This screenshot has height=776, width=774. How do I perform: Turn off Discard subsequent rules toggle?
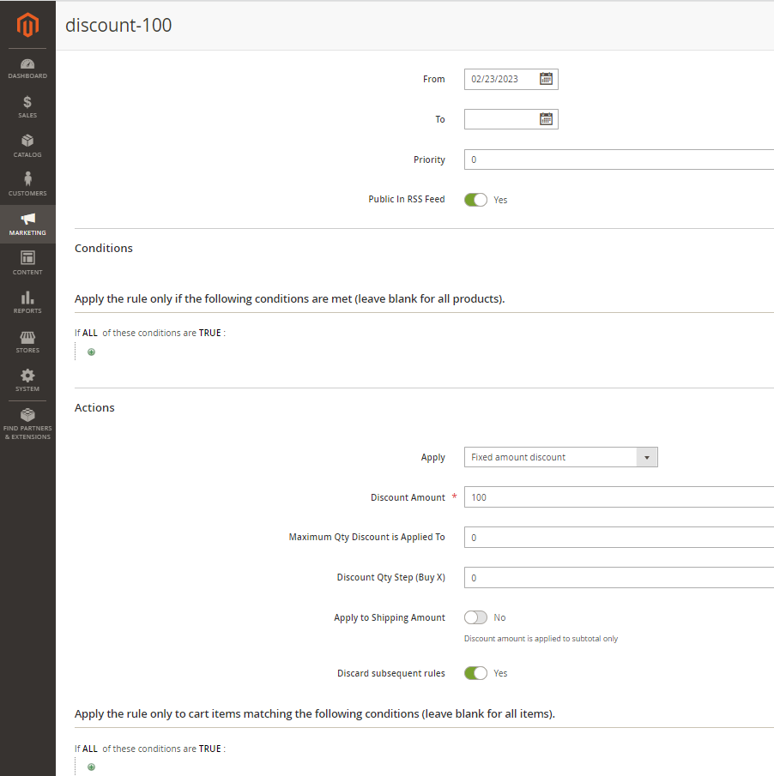coord(475,672)
